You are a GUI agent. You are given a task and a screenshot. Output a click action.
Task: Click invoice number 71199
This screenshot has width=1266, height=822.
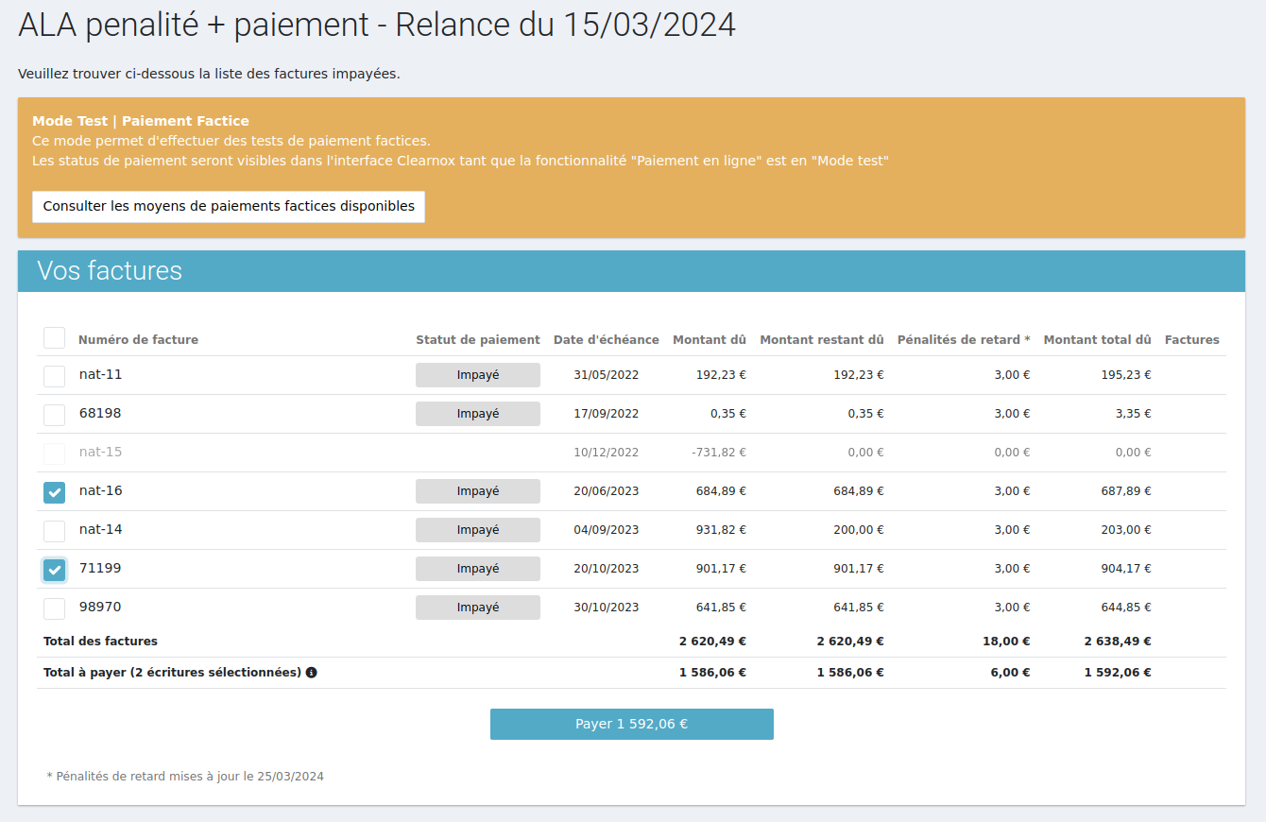100,568
